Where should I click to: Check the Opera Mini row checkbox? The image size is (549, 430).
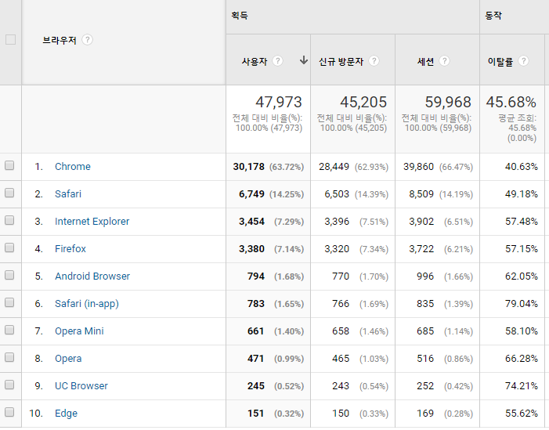point(9,330)
